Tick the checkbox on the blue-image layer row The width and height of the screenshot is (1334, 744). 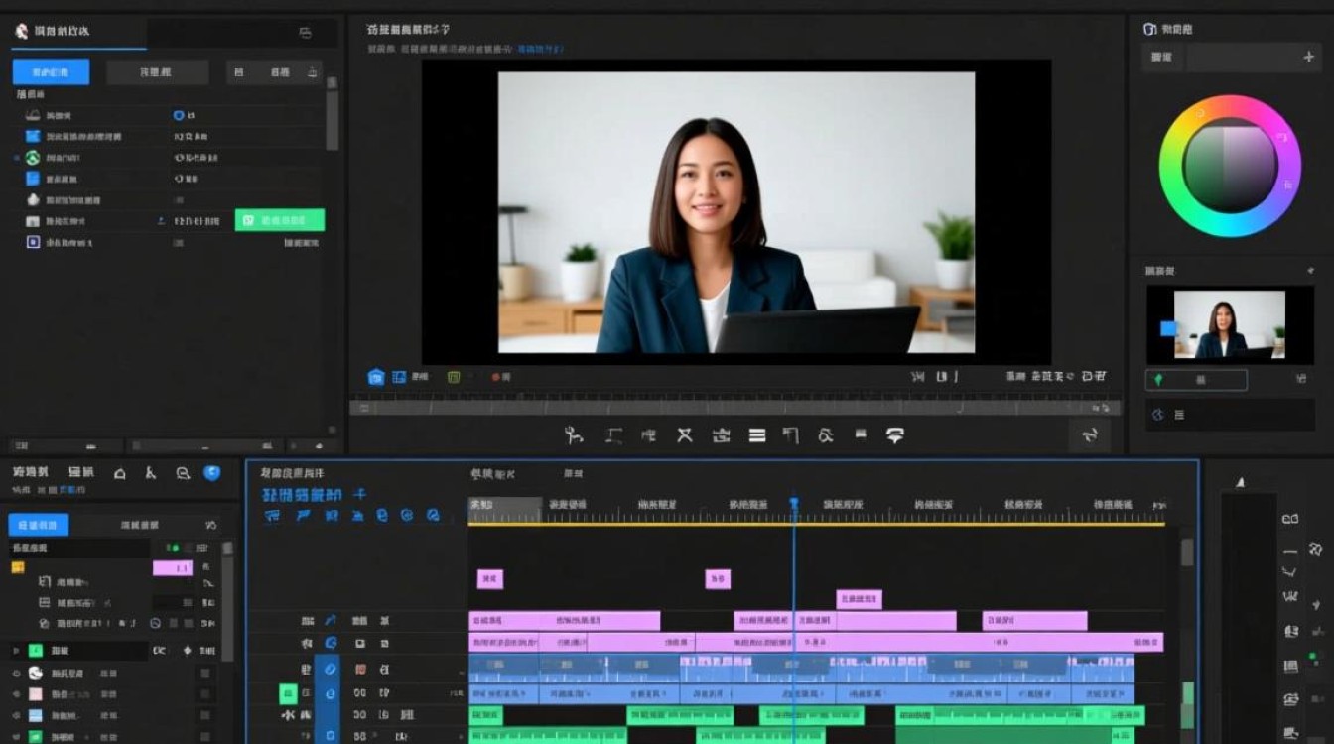click(x=205, y=716)
